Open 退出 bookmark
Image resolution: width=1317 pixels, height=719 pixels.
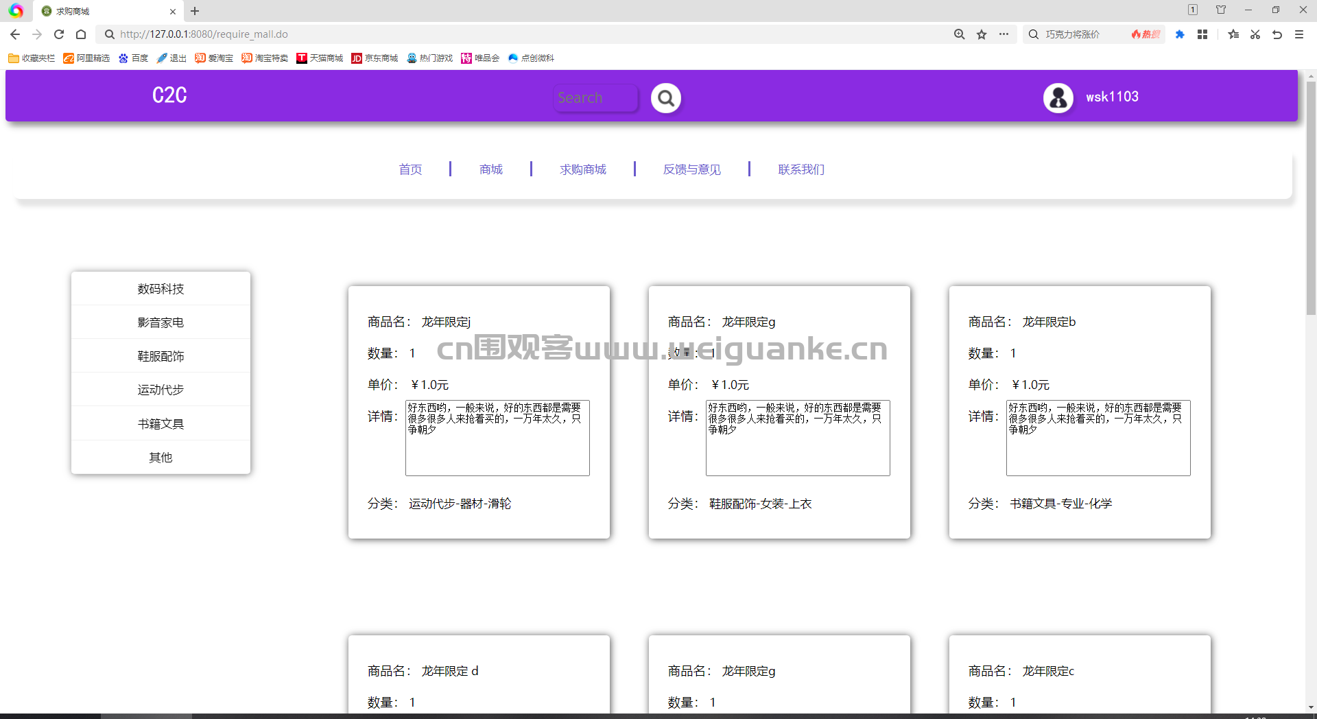click(171, 58)
